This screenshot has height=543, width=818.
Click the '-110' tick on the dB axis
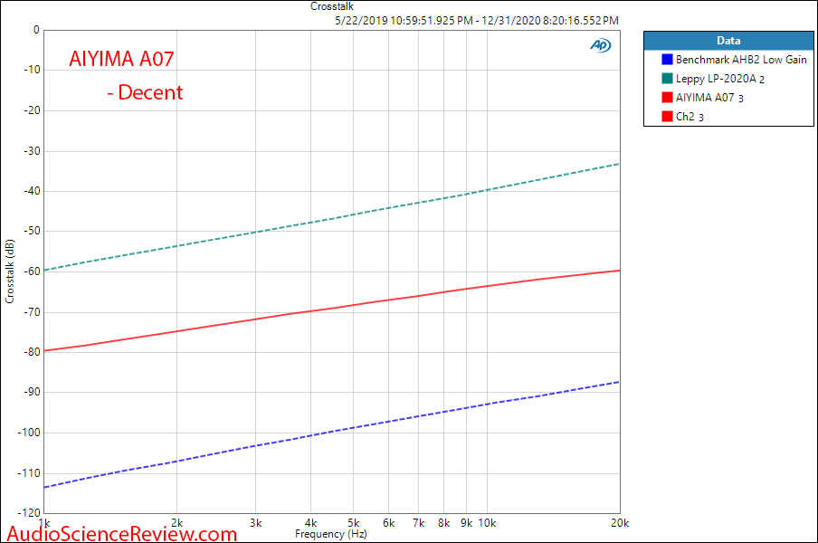[29, 473]
